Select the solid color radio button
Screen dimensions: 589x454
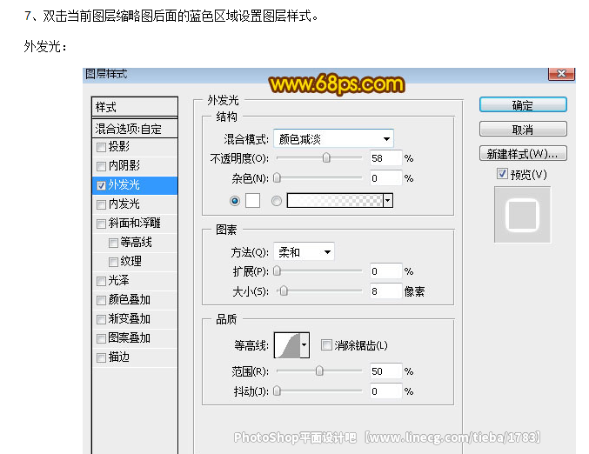coord(236,201)
